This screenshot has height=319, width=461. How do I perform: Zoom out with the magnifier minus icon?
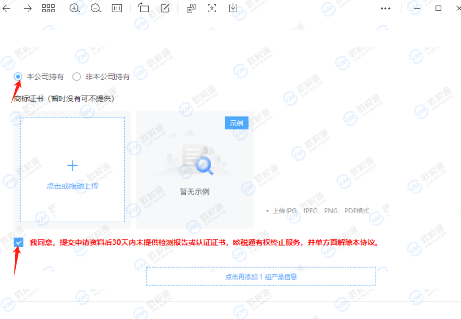pyautogui.click(x=96, y=8)
